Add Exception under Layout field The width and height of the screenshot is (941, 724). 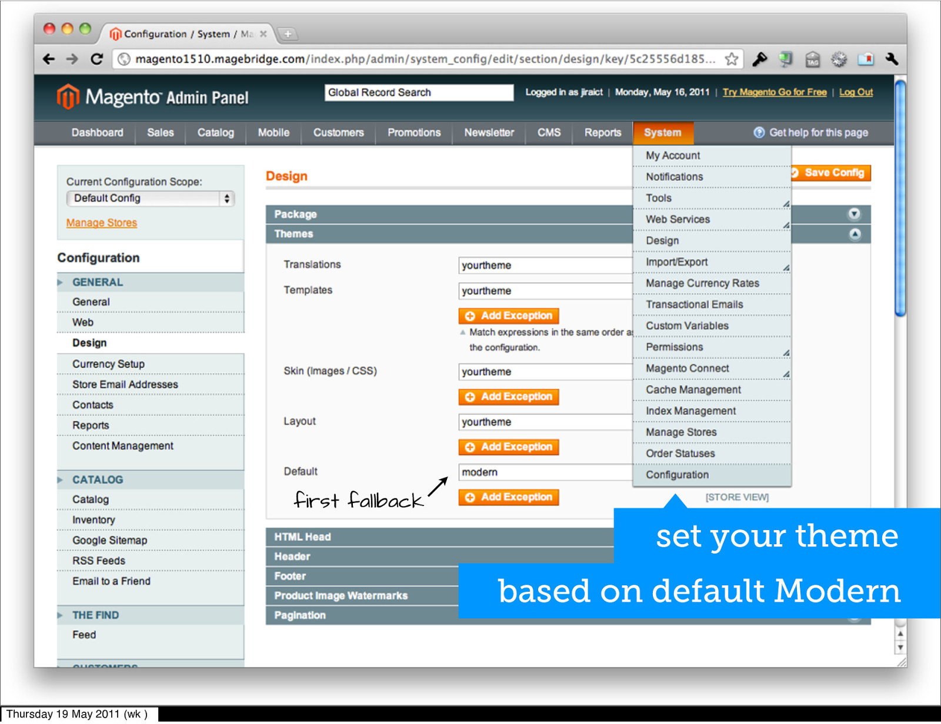click(509, 447)
